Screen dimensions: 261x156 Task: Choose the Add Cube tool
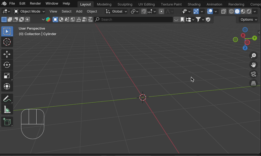[7, 122]
